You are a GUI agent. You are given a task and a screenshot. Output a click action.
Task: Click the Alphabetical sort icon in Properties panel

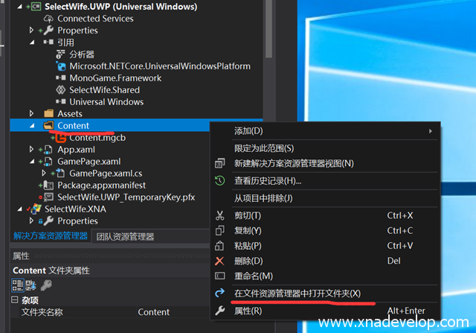pos(30,285)
